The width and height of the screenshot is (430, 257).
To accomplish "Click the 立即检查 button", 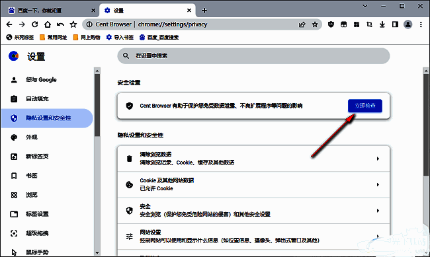I will (365, 106).
